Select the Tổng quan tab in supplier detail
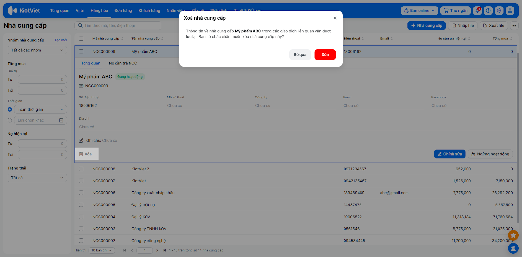 click(91, 63)
